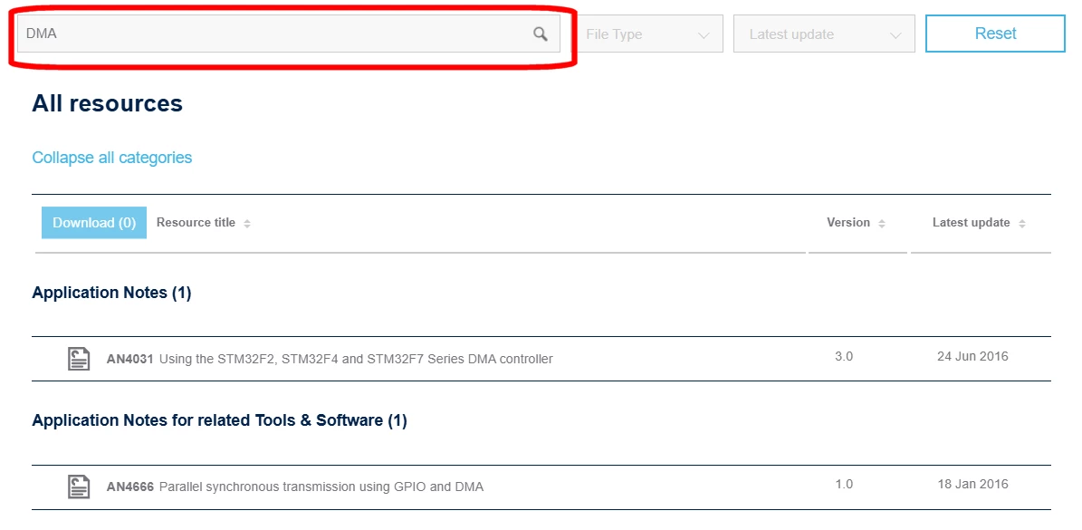The image size is (1082, 530).
Task: Click the date 24 Jun 2016
Action: (972, 357)
